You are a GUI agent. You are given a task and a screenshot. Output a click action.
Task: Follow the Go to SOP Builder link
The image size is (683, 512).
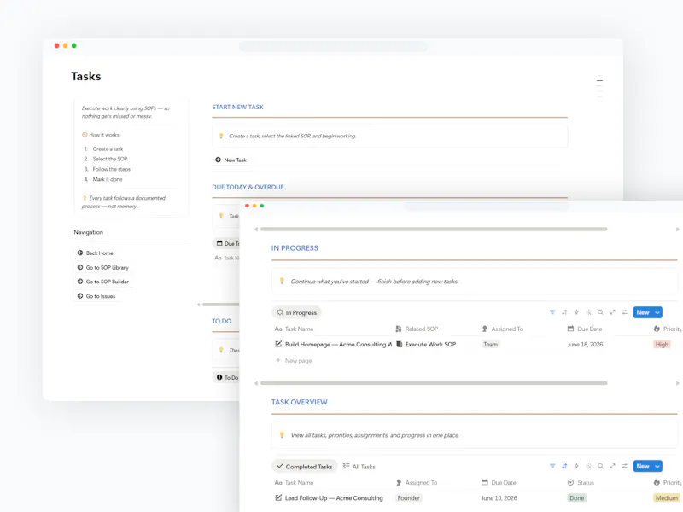(103, 282)
